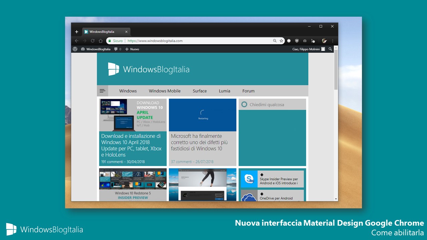Click the round white extension icon
The width and height of the screenshot is (427, 240).
point(289,41)
